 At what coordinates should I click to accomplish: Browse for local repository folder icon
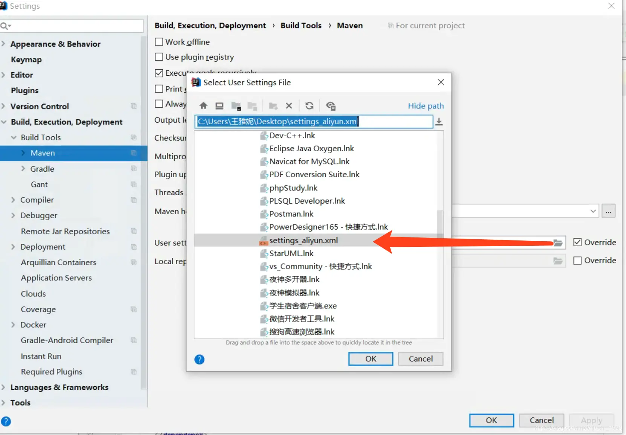point(558,261)
